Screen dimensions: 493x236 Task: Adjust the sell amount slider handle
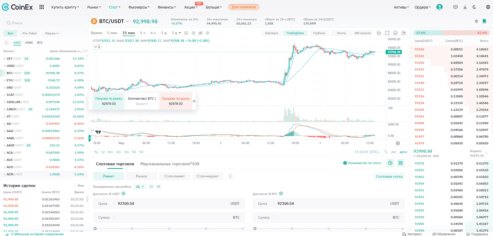(255, 229)
